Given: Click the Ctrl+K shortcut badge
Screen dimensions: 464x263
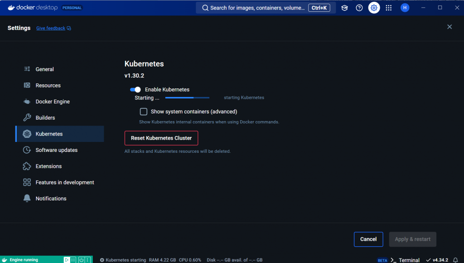Looking at the screenshot, I should point(319,8).
